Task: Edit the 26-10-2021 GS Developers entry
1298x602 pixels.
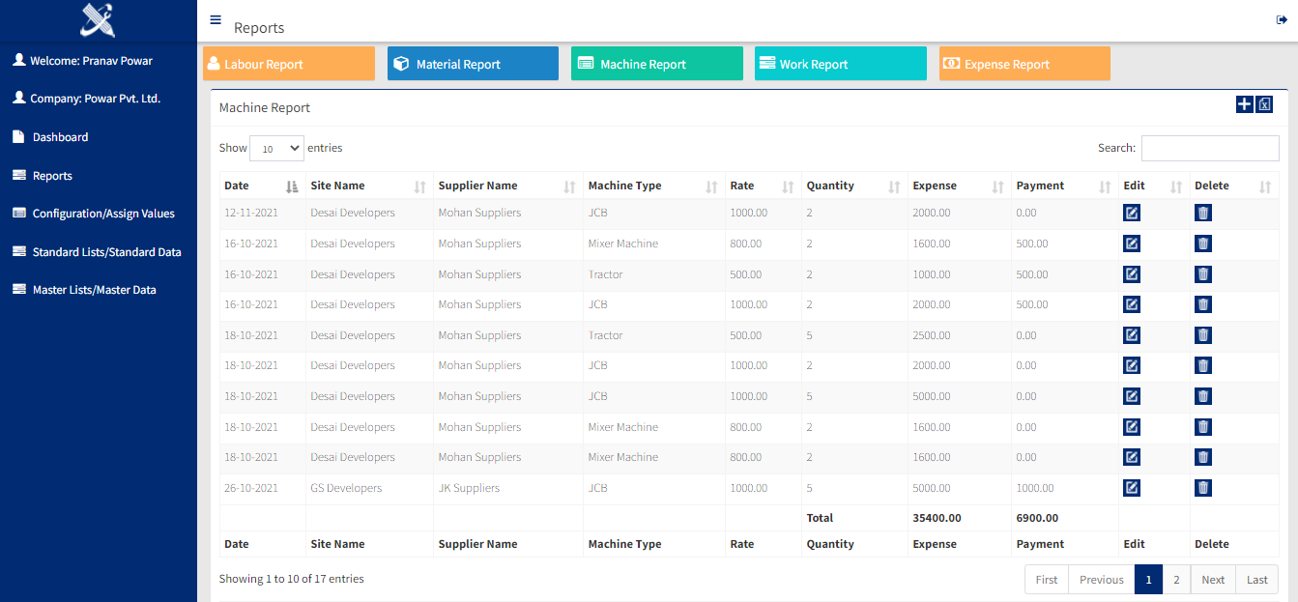Action: click(x=1132, y=488)
